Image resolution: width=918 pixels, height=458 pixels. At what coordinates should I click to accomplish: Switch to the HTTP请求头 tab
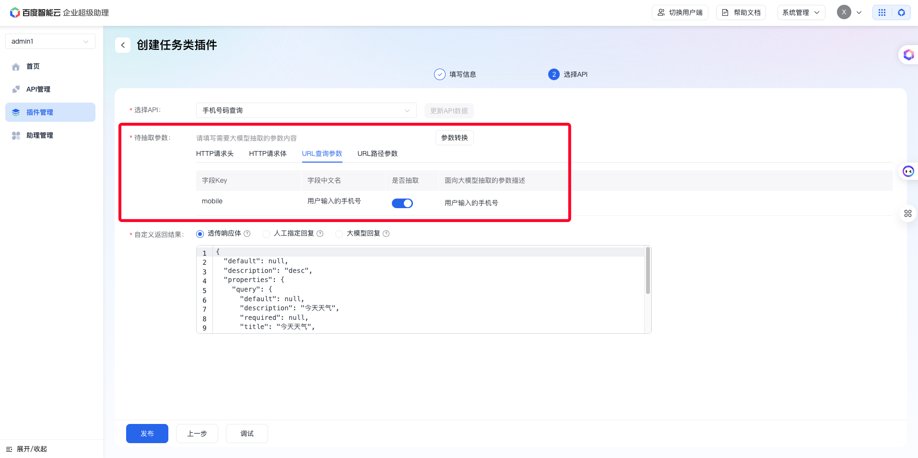(215, 153)
